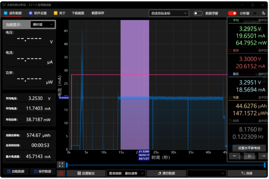Click the minimum current 18.5694 mA reading
Viewport: 269px width, 179px height.
(251, 90)
